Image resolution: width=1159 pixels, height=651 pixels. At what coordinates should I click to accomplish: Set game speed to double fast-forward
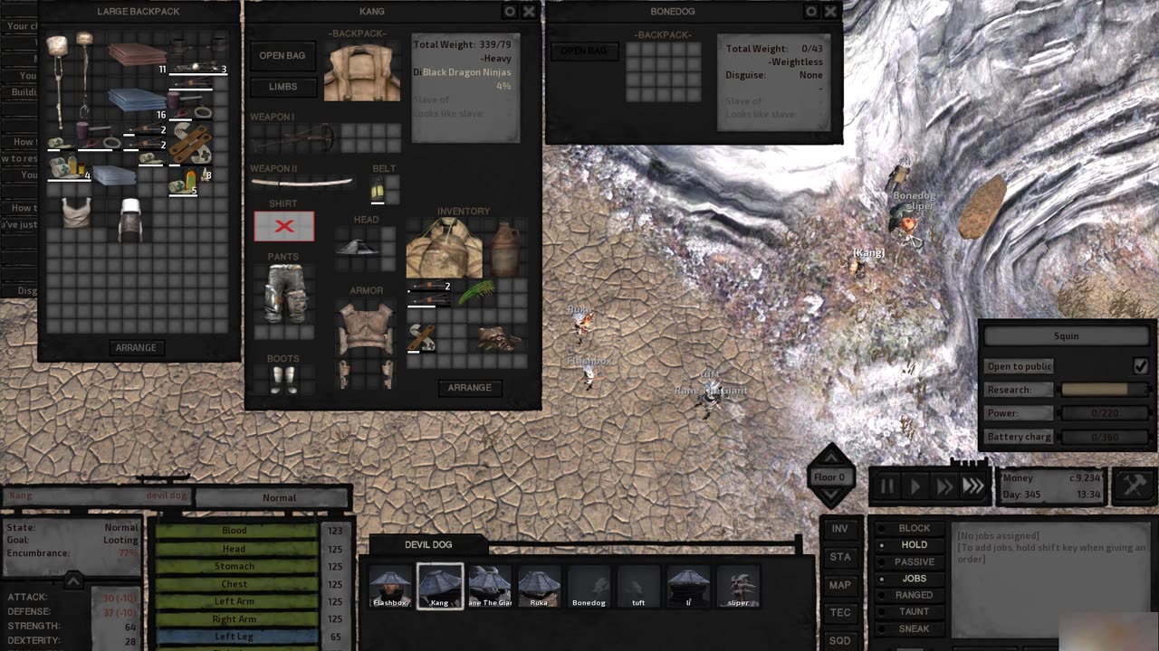(x=944, y=486)
